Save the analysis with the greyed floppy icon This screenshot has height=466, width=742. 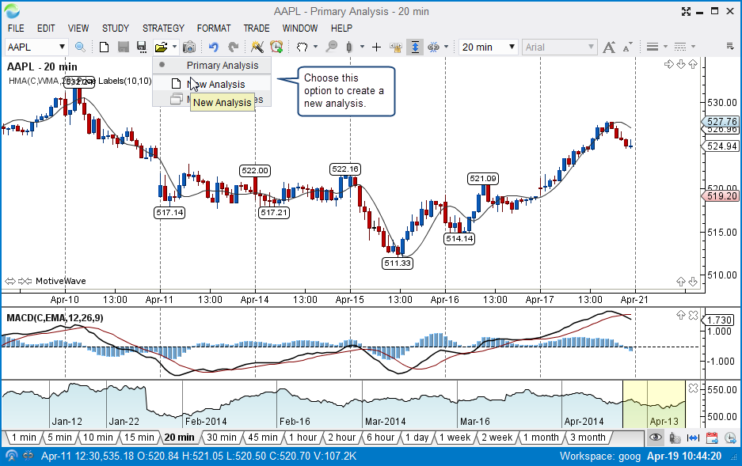click(x=123, y=47)
